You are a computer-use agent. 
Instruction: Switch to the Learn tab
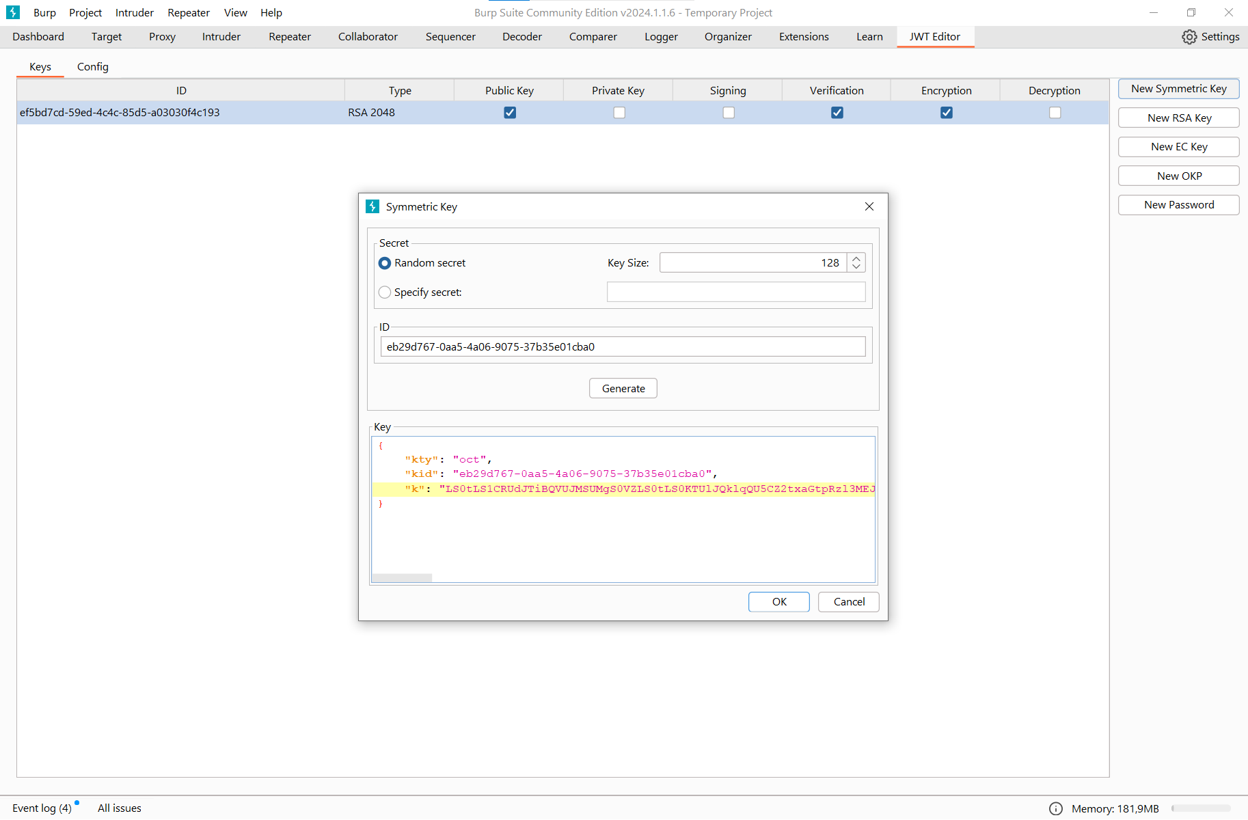coord(869,37)
